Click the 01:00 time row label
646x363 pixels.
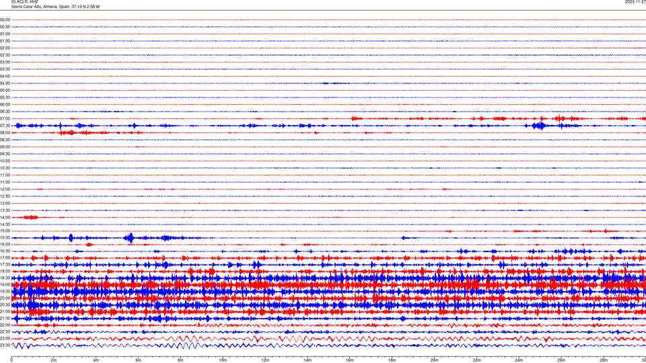[x=5, y=34]
